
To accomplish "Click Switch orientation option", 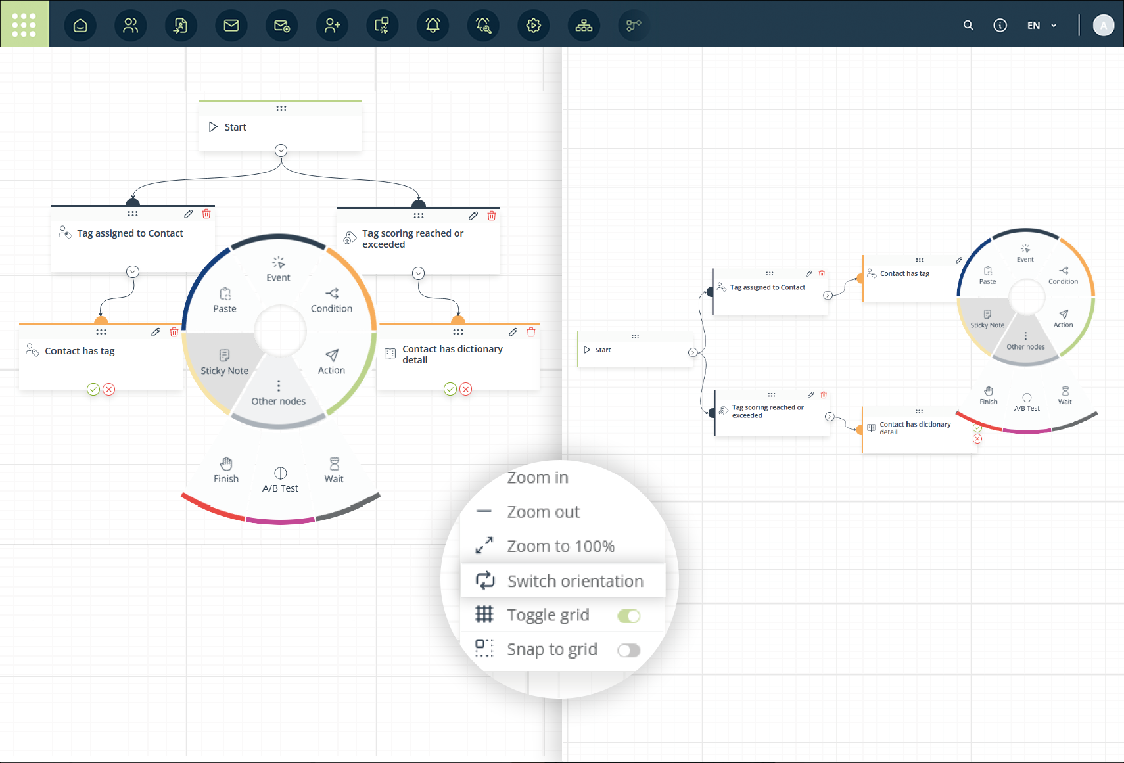I will (563, 581).
